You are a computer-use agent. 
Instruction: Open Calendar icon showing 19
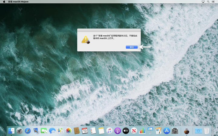(85, 131)
